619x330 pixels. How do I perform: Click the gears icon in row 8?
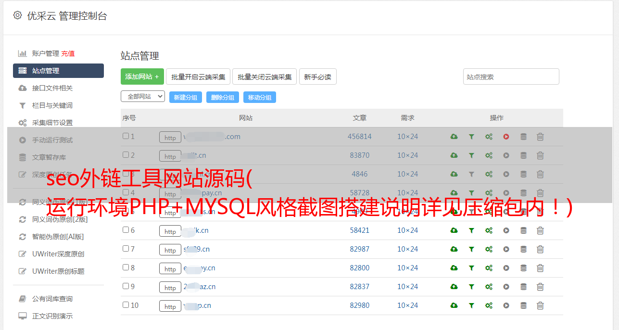(489, 268)
